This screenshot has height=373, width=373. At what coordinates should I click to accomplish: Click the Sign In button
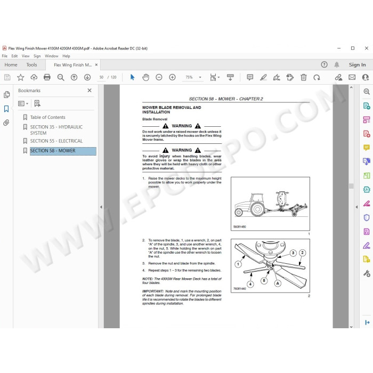tap(357, 64)
